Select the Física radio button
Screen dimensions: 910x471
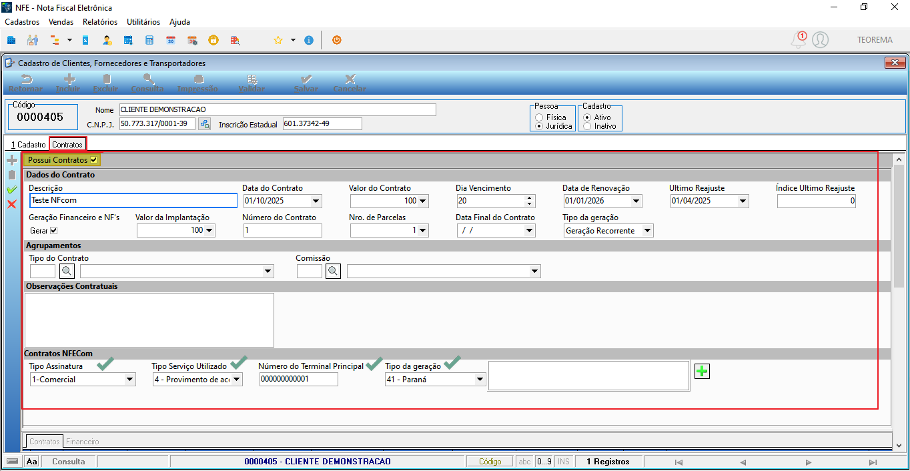pos(538,117)
